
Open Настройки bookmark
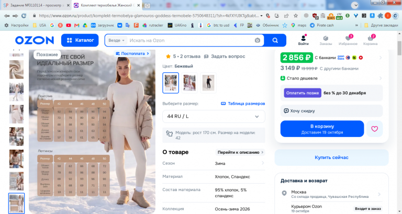point(17,25)
